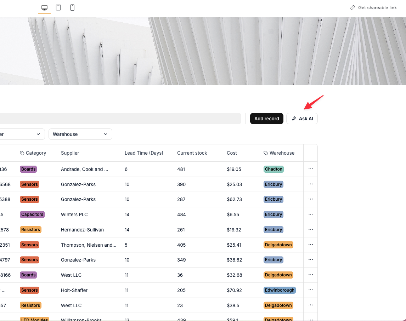
Task: Click current stock value 205
Action: pyautogui.click(x=181, y=290)
